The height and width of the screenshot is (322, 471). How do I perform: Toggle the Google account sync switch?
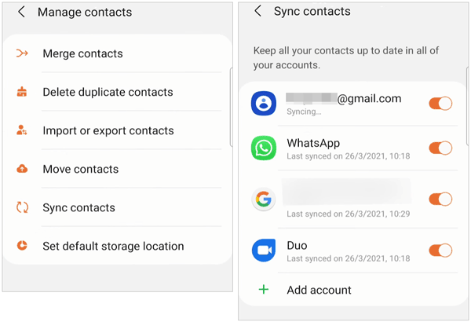440,199
